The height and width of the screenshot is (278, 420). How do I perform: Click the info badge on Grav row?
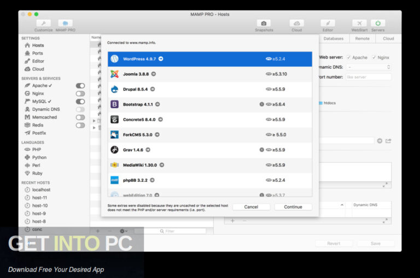point(262,150)
